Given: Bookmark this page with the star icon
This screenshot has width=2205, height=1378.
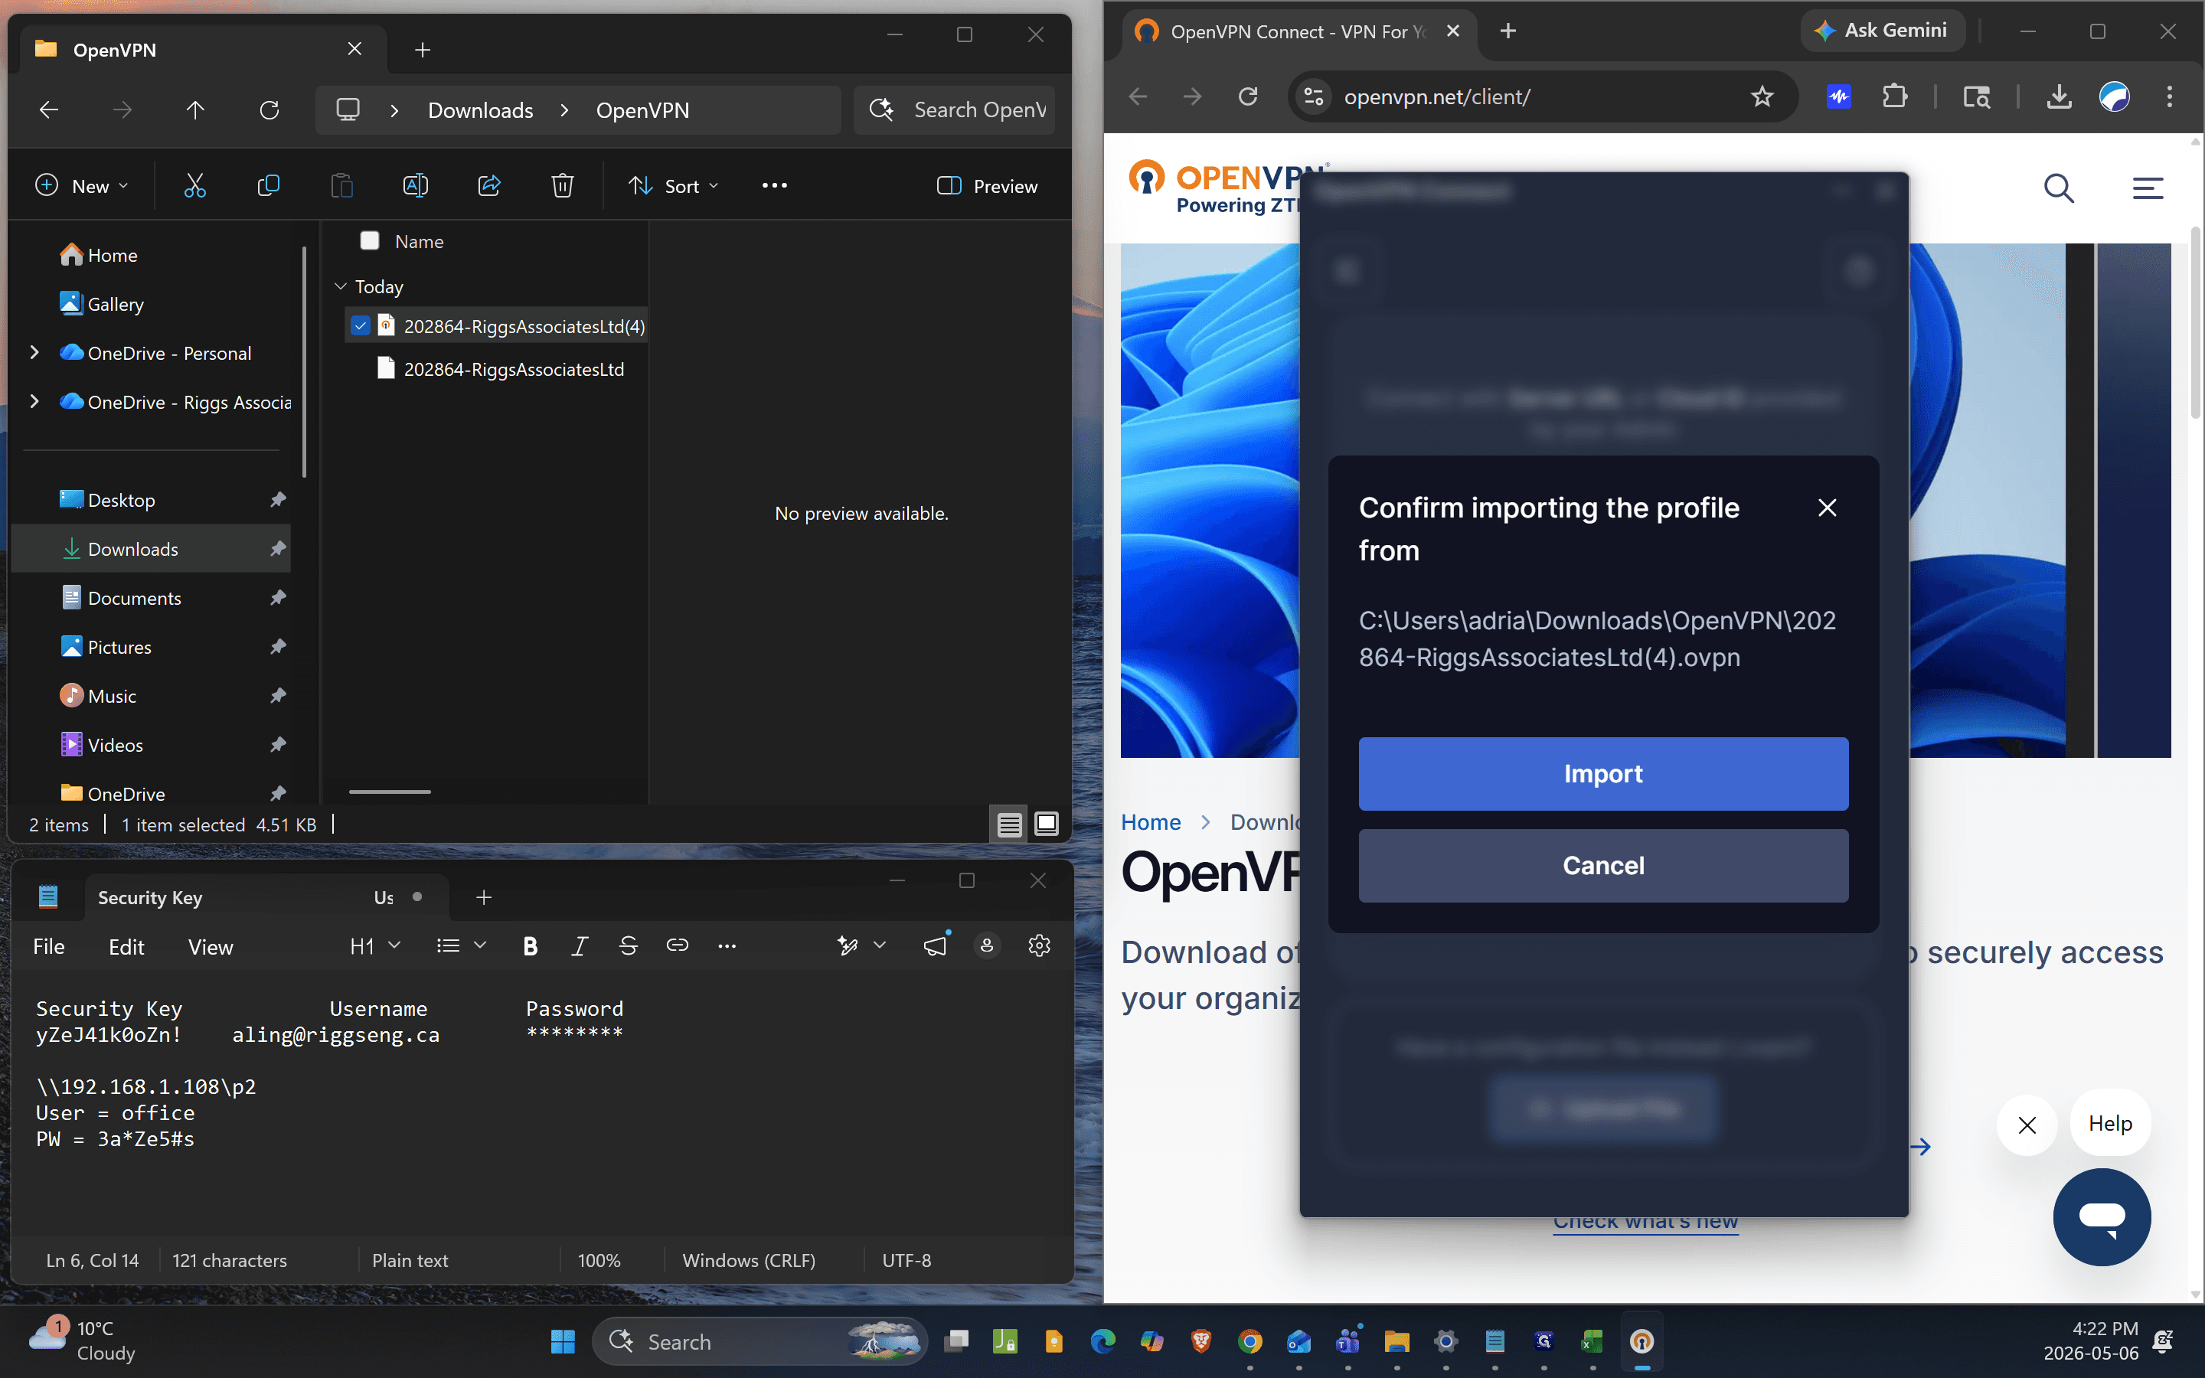Looking at the screenshot, I should 1761,96.
